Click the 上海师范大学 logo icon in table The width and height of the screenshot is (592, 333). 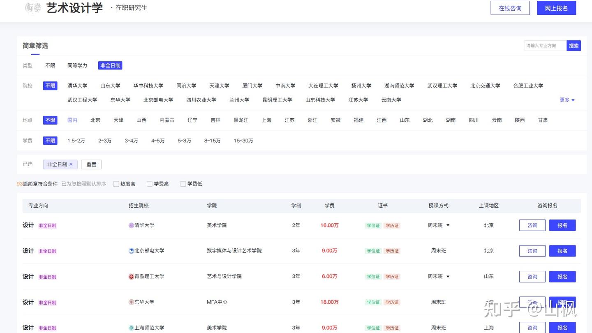131,328
